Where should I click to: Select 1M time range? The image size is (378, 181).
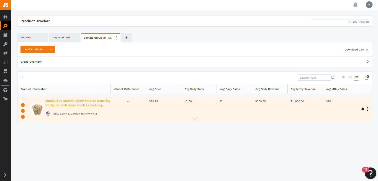tap(343, 78)
